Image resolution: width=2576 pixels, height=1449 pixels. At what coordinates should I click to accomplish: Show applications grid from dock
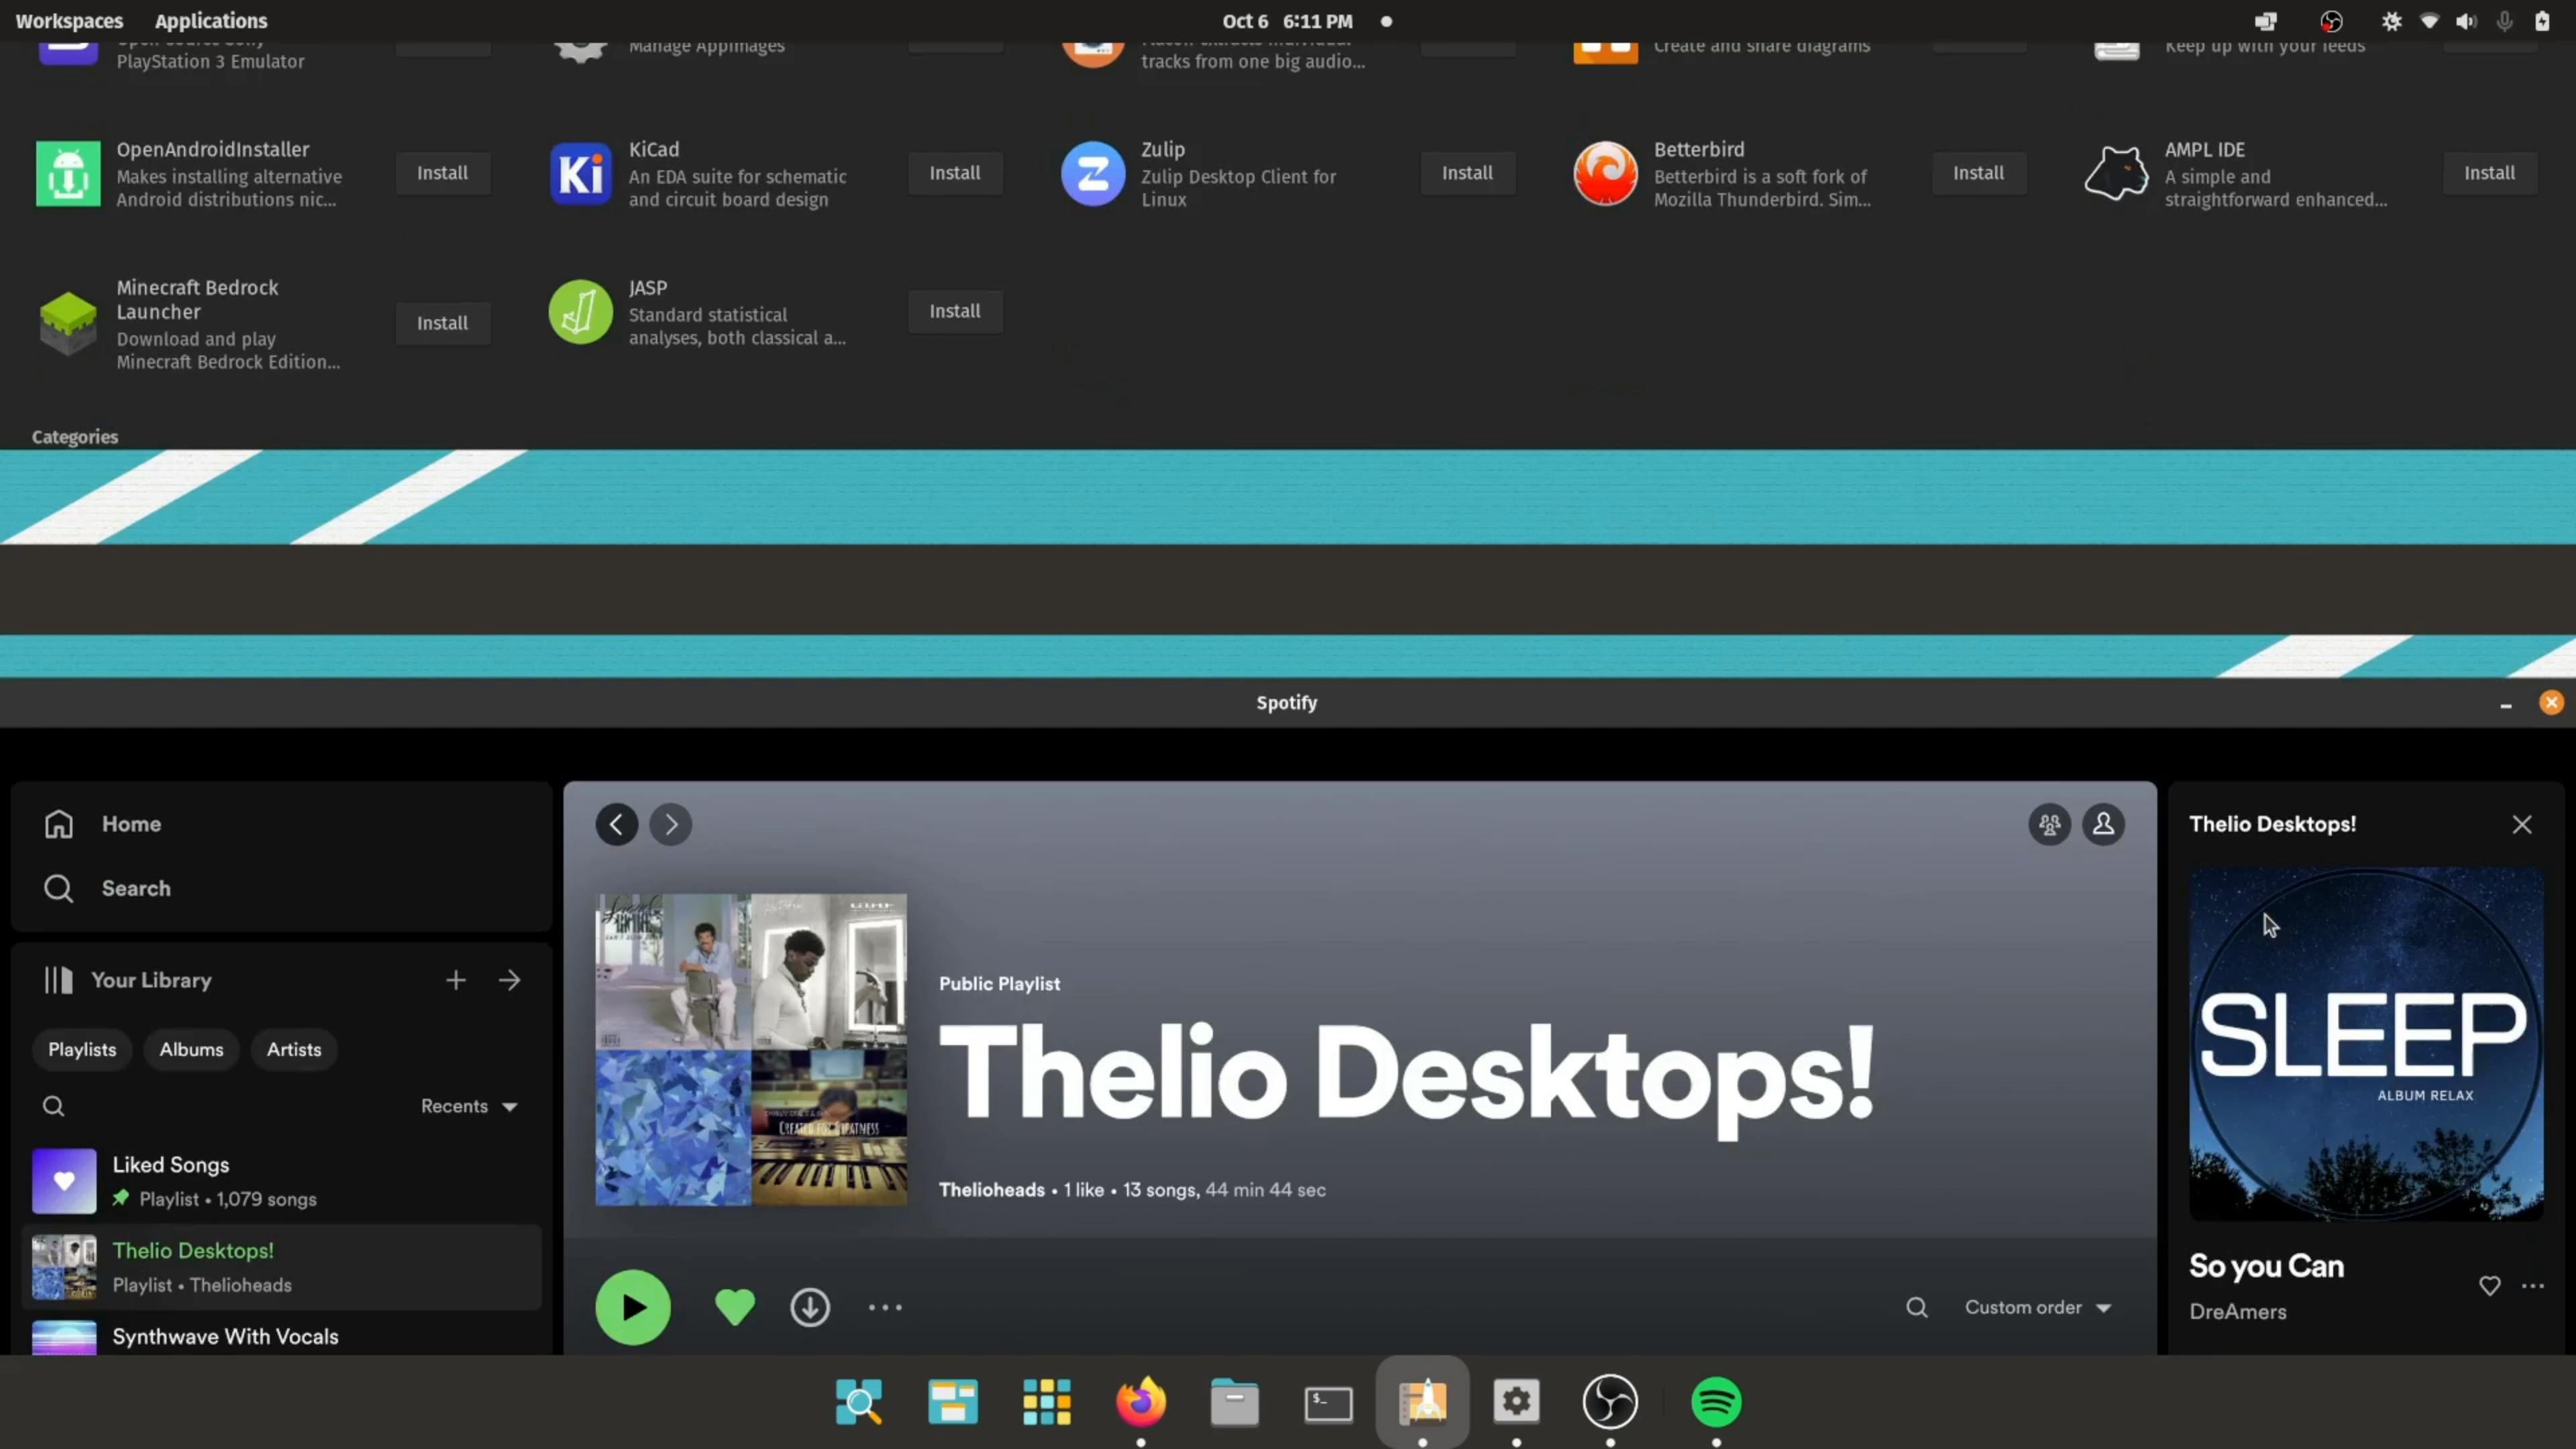(x=1047, y=1402)
